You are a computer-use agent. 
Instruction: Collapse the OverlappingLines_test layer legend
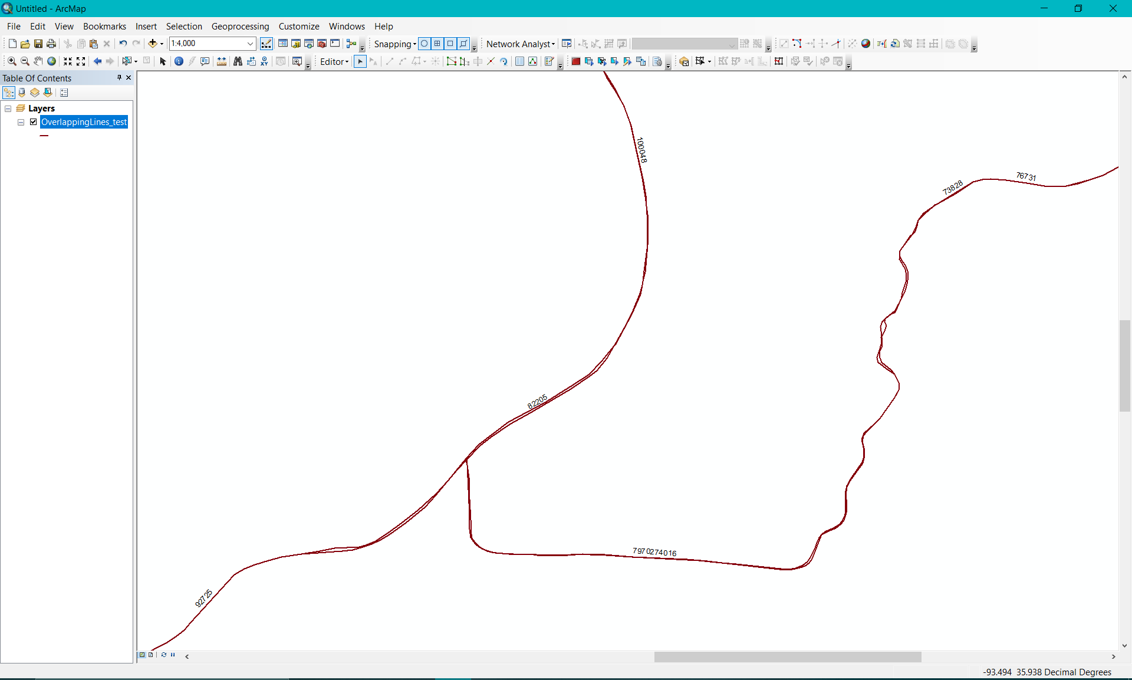click(x=21, y=122)
